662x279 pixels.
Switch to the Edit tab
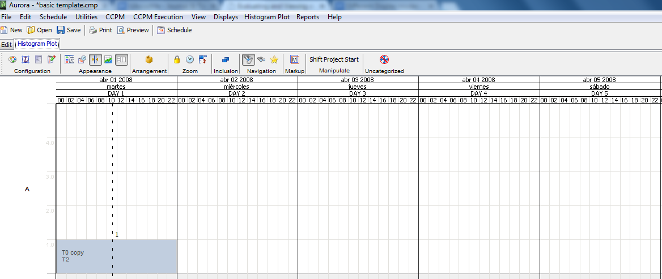click(x=6, y=44)
